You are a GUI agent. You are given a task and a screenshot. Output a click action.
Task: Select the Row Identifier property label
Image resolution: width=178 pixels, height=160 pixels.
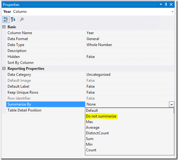pyautogui.click(x=19, y=98)
